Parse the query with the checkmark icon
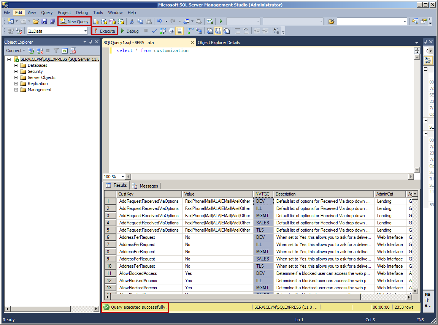Image resolution: width=438 pixels, height=325 pixels. (x=154, y=31)
